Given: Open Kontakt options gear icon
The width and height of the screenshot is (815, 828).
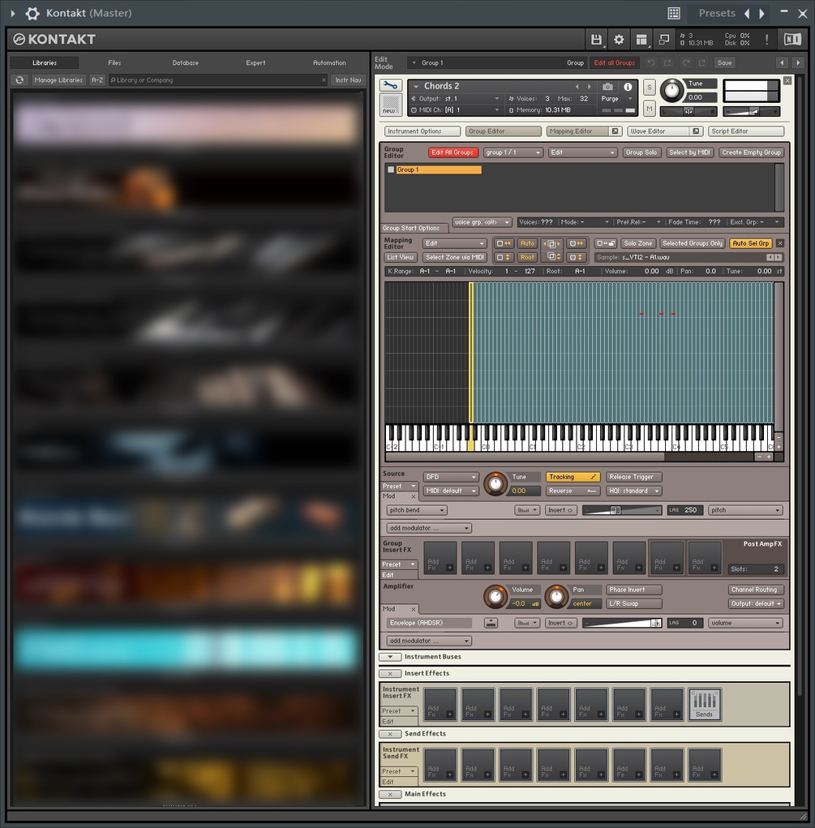Looking at the screenshot, I should click(x=619, y=40).
